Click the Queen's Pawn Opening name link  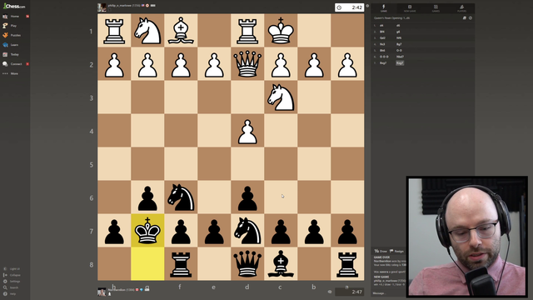pos(391,18)
